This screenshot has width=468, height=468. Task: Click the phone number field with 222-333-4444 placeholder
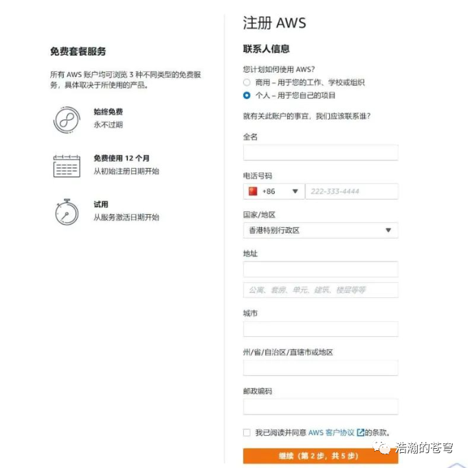pos(352,191)
